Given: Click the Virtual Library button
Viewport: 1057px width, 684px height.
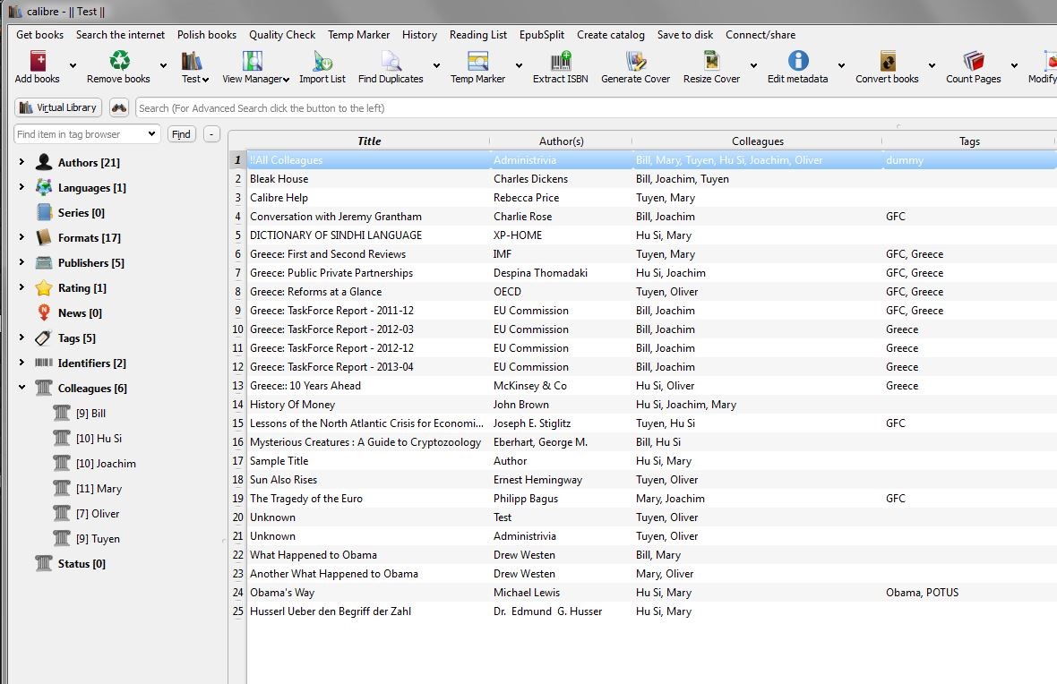Looking at the screenshot, I should tap(58, 107).
